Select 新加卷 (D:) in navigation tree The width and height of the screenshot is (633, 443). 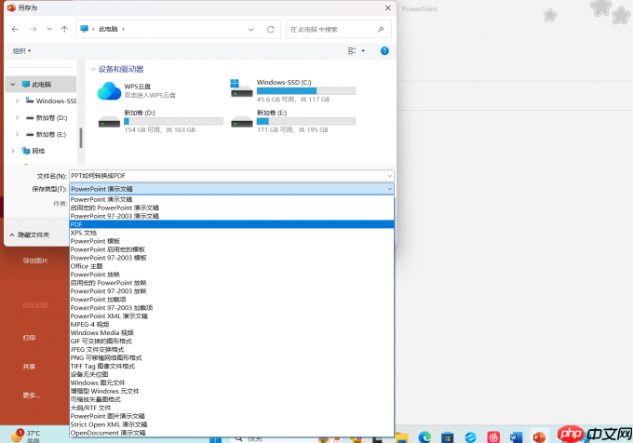tap(47, 117)
